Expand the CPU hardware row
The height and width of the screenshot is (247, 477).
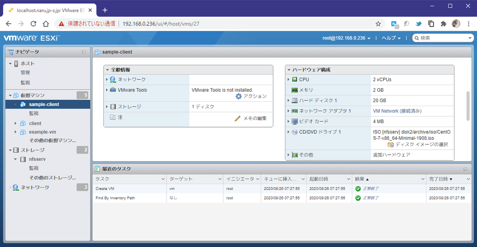click(289, 79)
